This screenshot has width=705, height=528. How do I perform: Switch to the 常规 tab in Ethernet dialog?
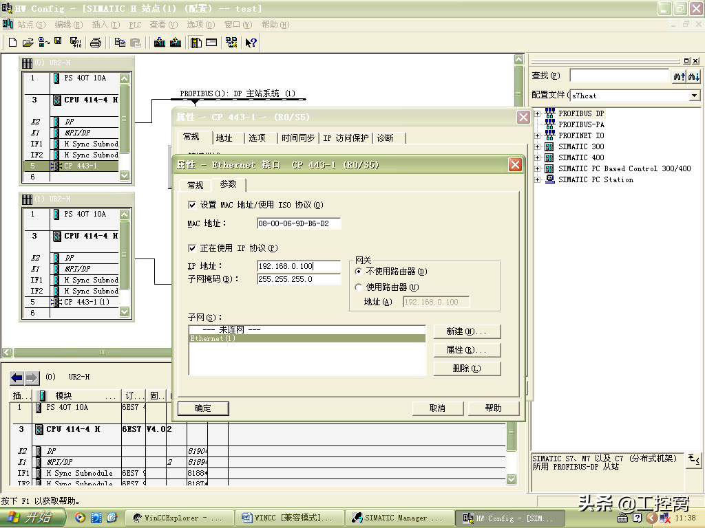[195, 185]
